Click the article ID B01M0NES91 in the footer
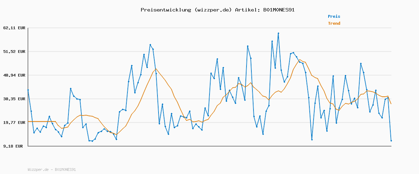This screenshot has width=419, height=174. [65, 169]
